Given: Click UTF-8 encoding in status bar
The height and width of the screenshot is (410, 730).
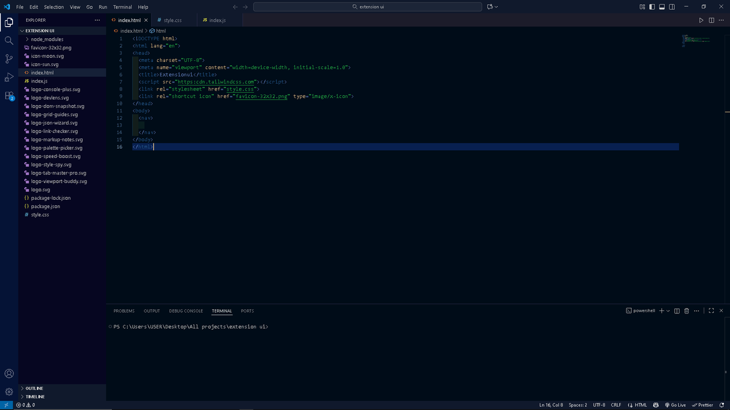Looking at the screenshot, I should [599, 405].
